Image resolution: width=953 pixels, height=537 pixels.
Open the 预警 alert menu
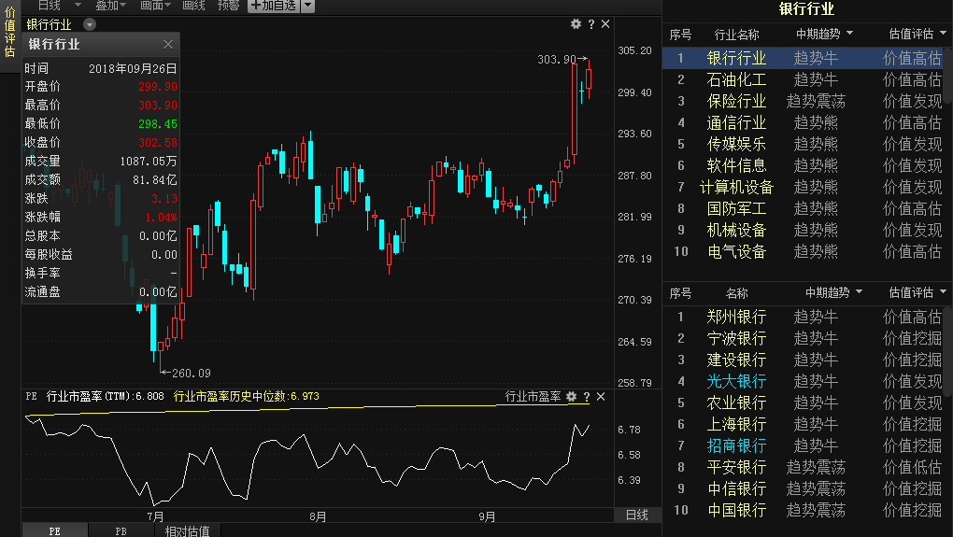click(228, 6)
